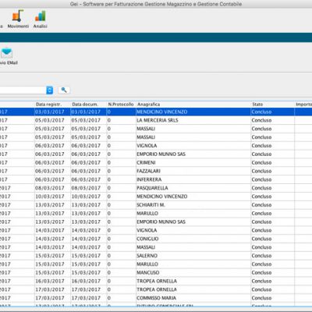
Task: Open the Analisi chart icon
Action: (40, 19)
